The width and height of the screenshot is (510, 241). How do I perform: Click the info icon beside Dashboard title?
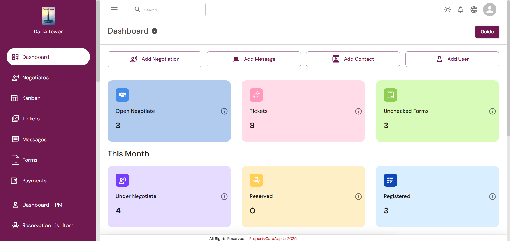pos(155,31)
